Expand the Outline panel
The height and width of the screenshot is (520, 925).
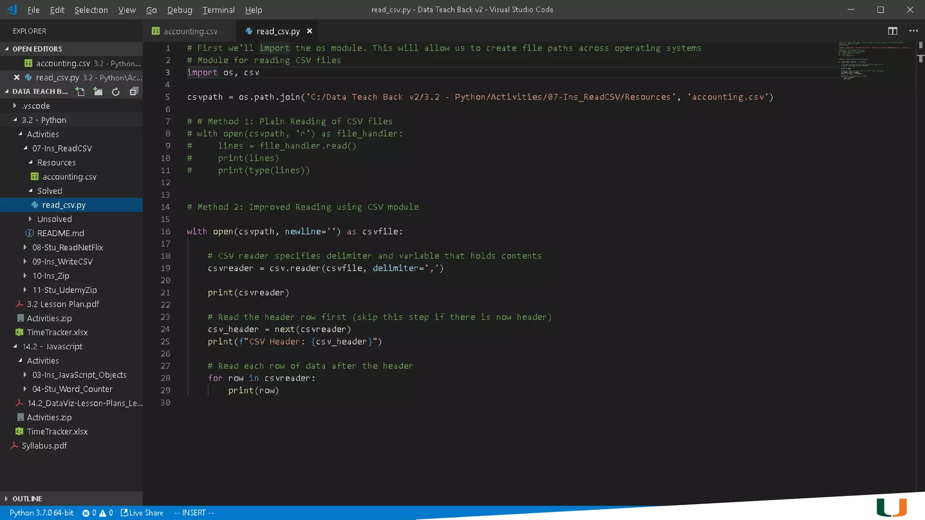27,499
